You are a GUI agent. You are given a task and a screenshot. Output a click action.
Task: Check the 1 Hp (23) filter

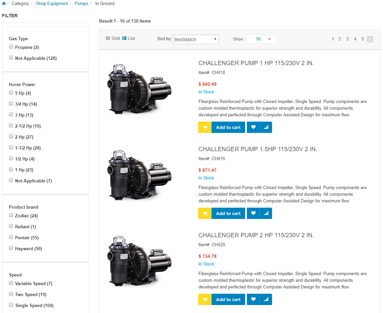(x=11, y=169)
